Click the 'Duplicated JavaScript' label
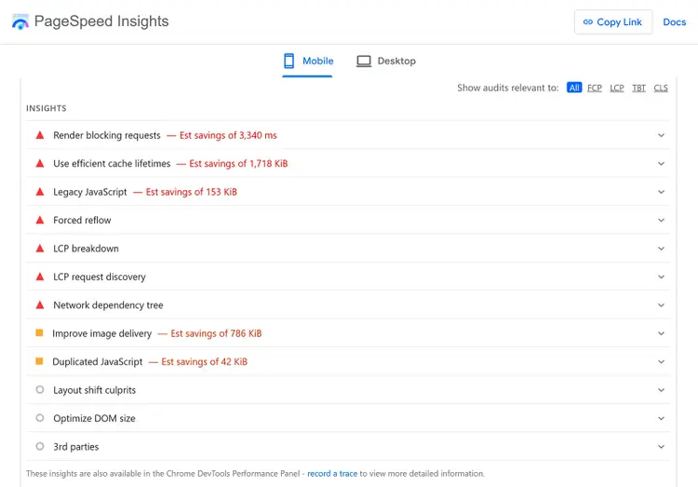The height and width of the screenshot is (487, 698). point(98,362)
